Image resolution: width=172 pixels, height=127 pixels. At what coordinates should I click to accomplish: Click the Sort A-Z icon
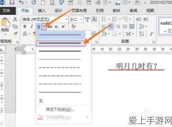pos(142,34)
